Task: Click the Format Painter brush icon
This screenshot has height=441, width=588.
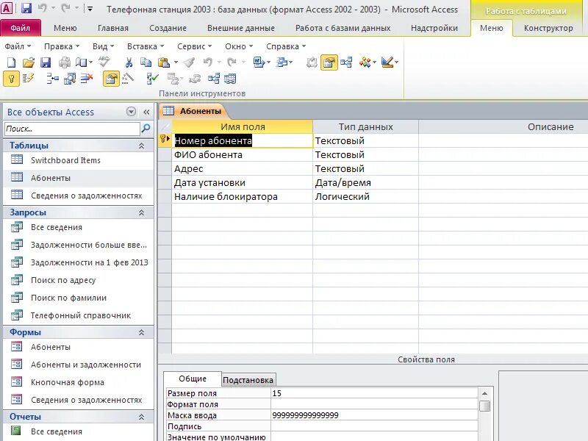Action: click(x=190, y=62)
